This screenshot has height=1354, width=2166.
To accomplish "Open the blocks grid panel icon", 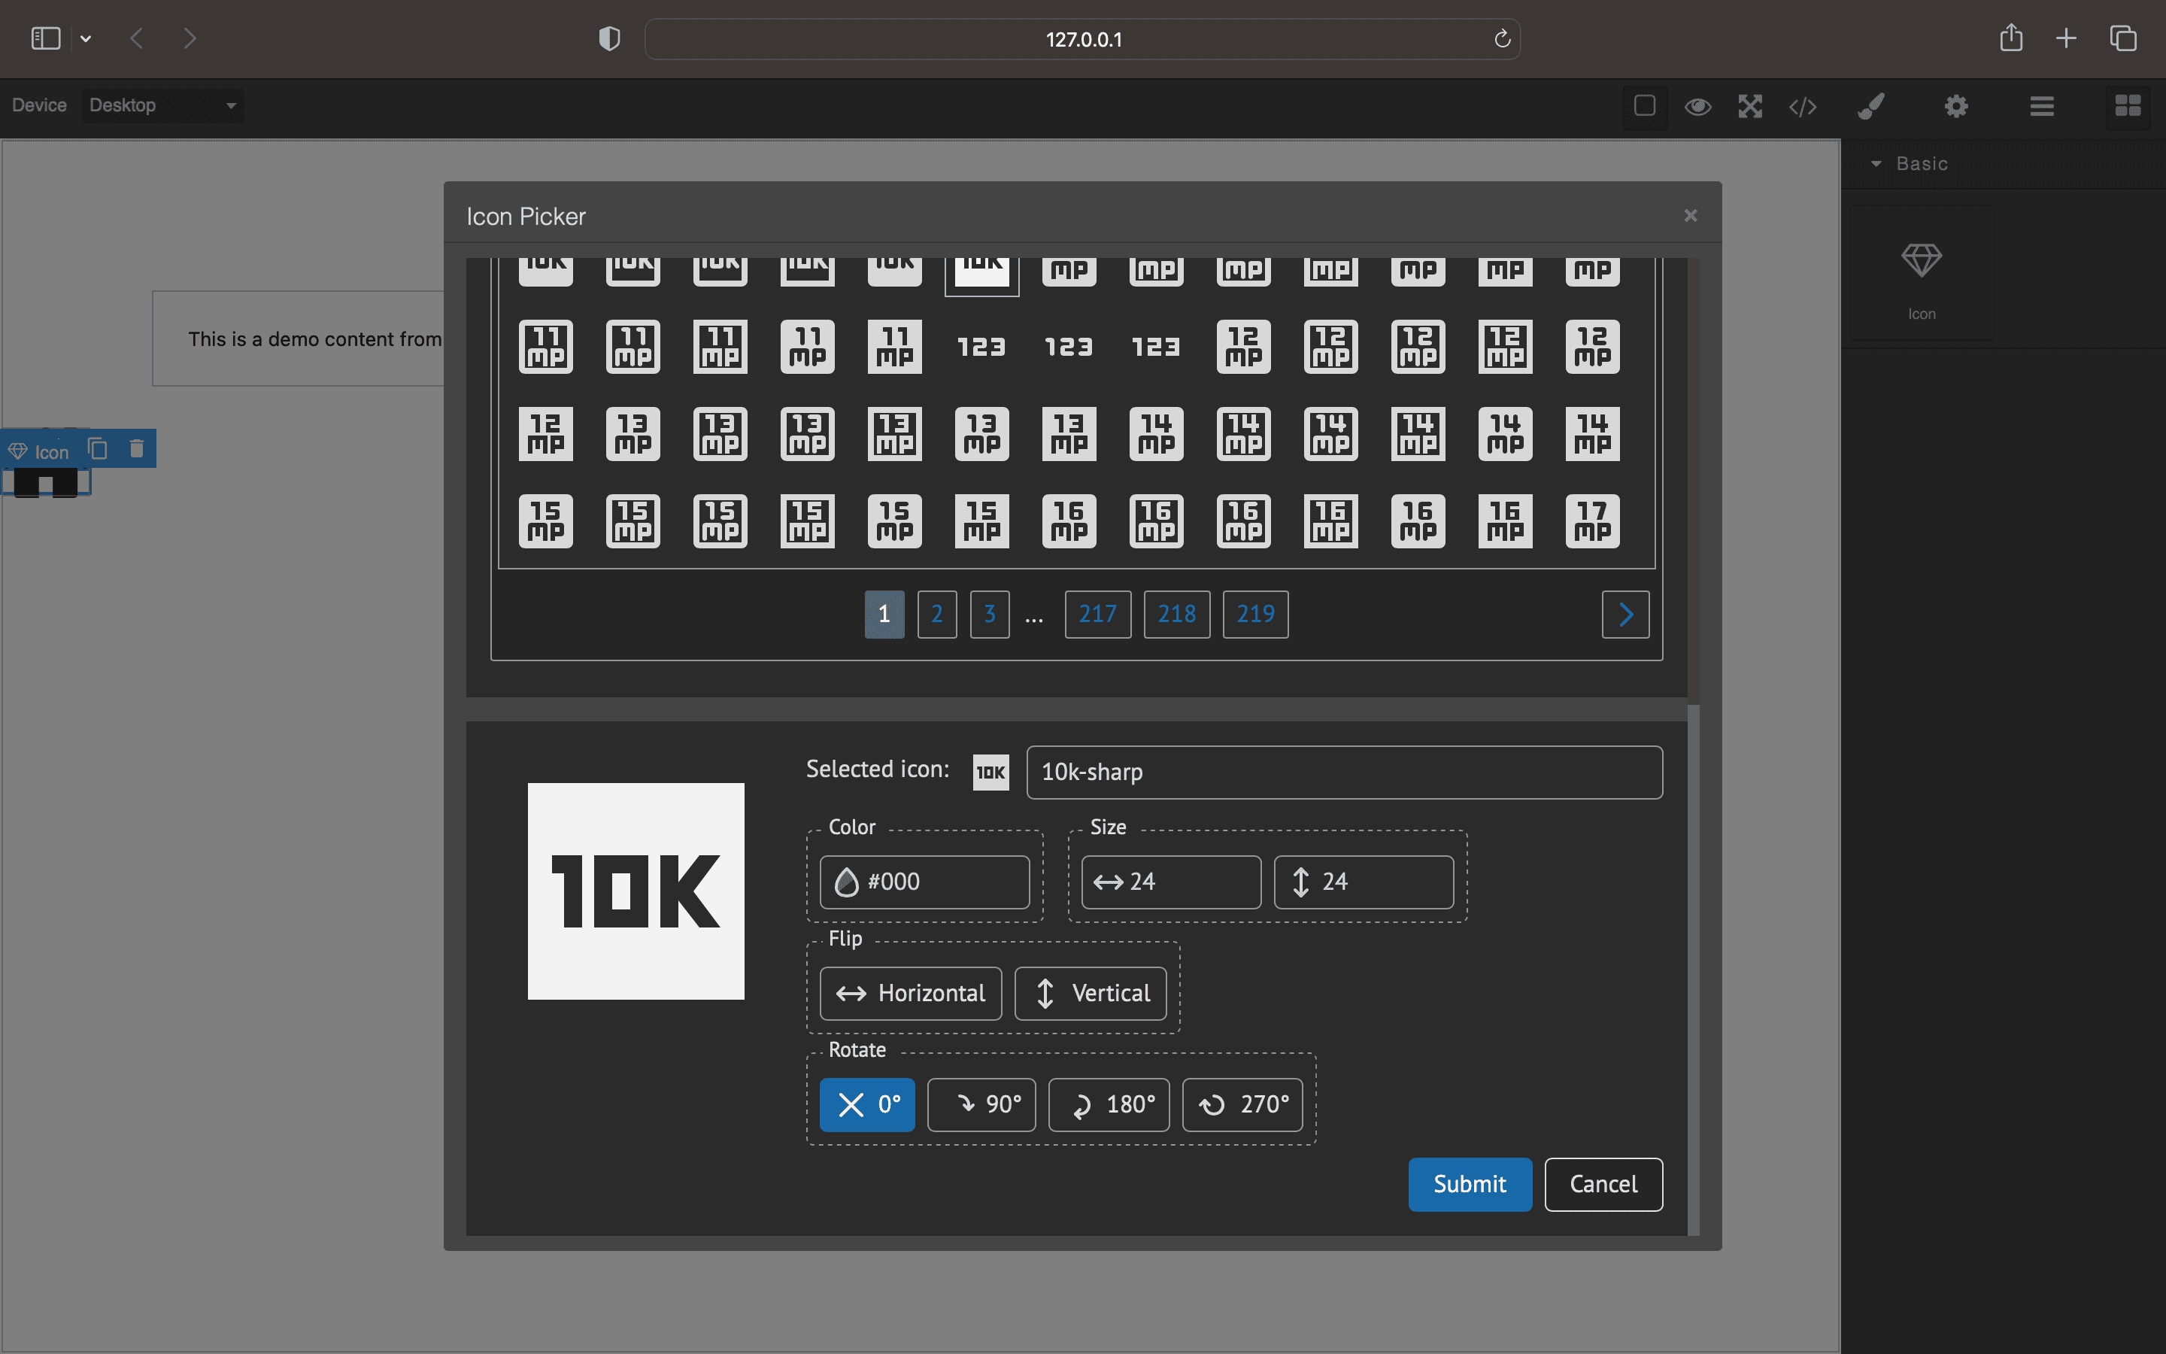I will tap(2128, 105).
